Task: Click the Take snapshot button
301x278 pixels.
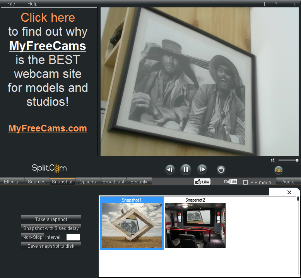Action: pos(51,219)
